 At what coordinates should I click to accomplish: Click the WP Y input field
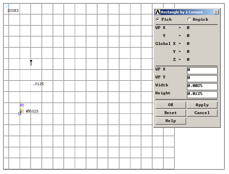[202, 79]
